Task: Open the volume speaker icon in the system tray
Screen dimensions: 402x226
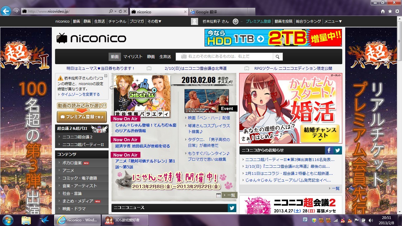Action: pos(371,220)
